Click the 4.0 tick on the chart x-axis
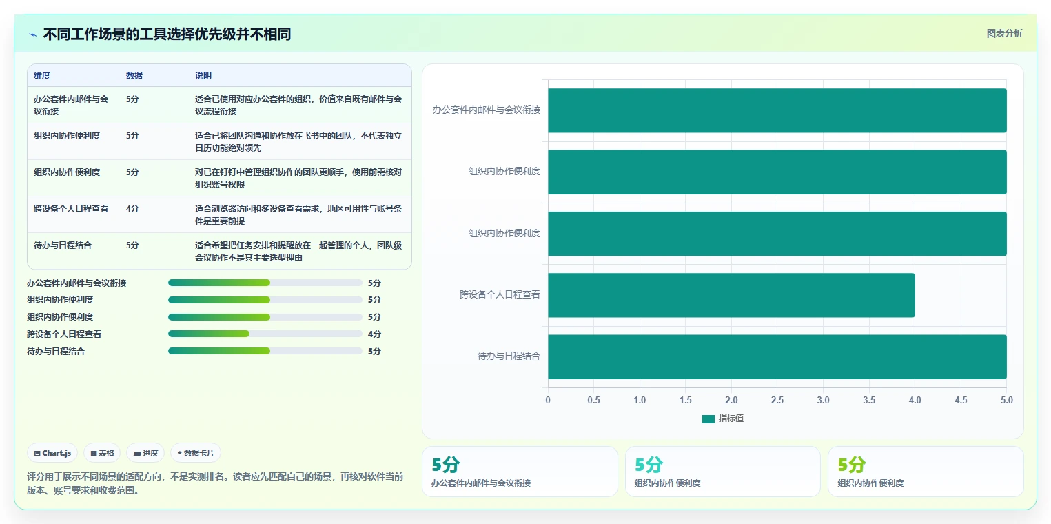Image resolution: width=1051 pixels, height=524 pixels. point(915,400)
